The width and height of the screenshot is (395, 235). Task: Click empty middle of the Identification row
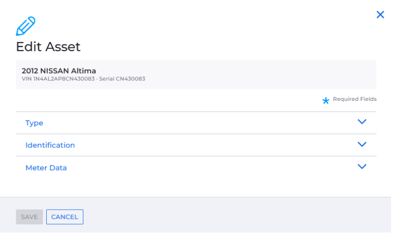coord(214,145)
